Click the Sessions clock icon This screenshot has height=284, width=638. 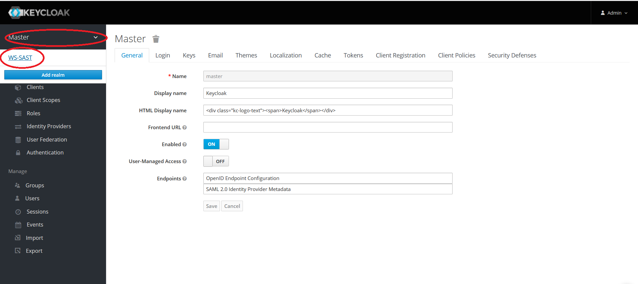click(x=18, y=212)
